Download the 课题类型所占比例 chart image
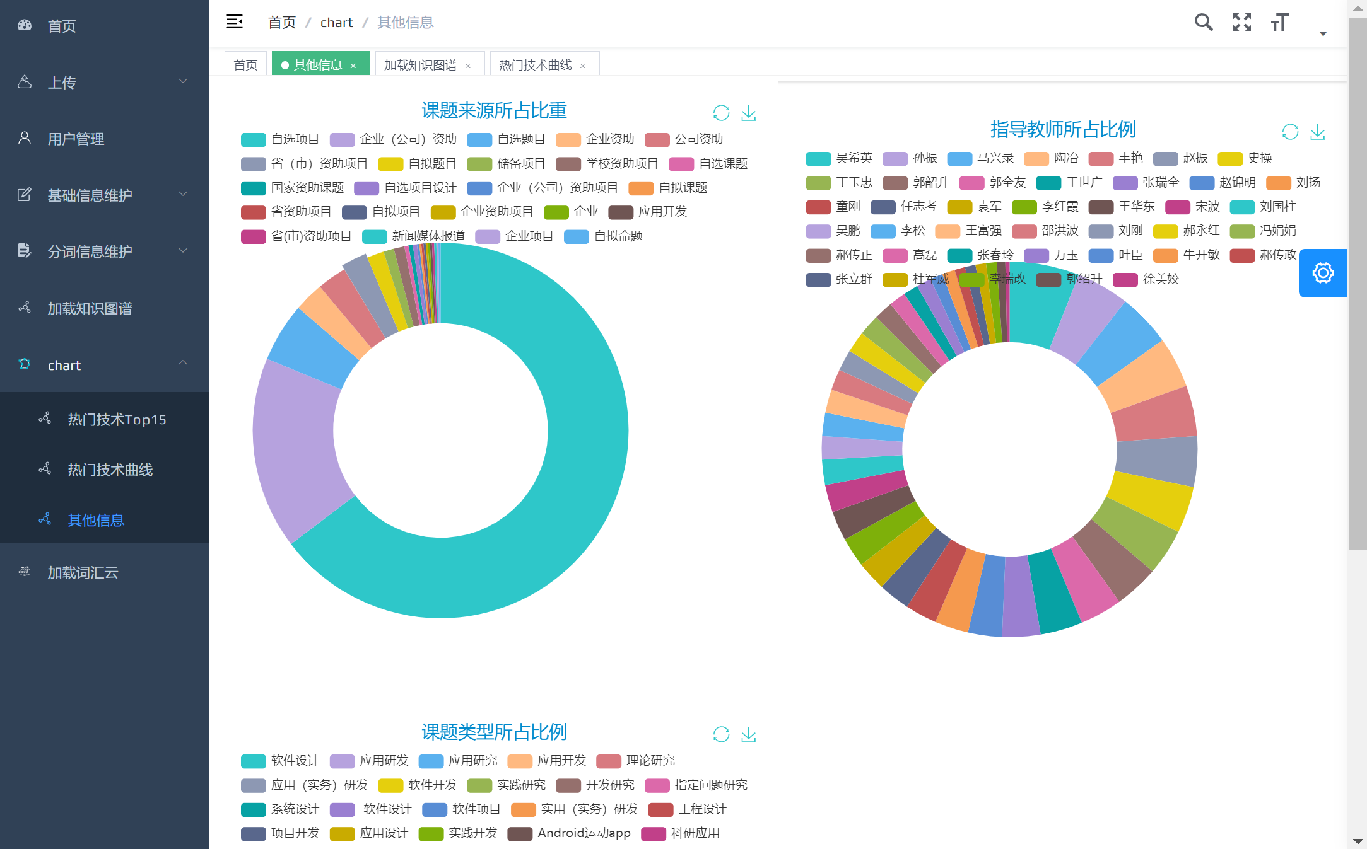The image size is (1367, 849). click(749, 734)
